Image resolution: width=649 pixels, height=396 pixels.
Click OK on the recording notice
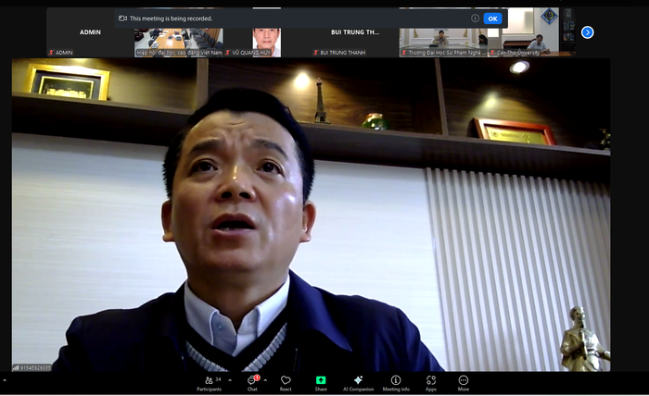[x=492, y=19]
